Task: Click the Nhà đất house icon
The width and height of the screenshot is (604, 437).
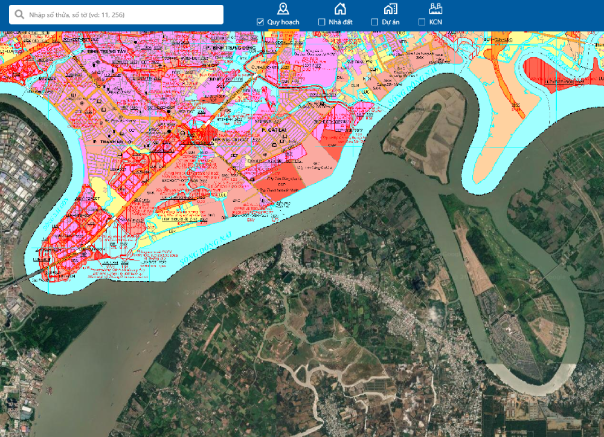Action: [341, 8]
